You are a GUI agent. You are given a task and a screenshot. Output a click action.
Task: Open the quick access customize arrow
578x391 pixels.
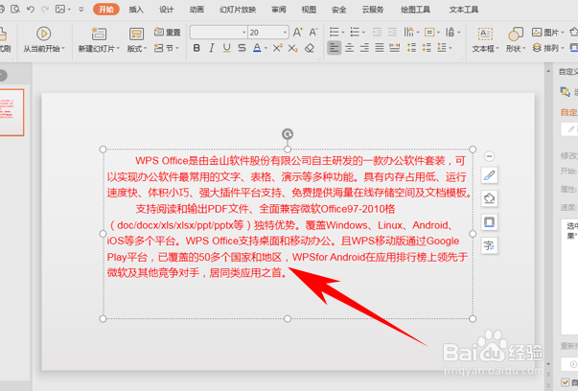coord(81,10)
